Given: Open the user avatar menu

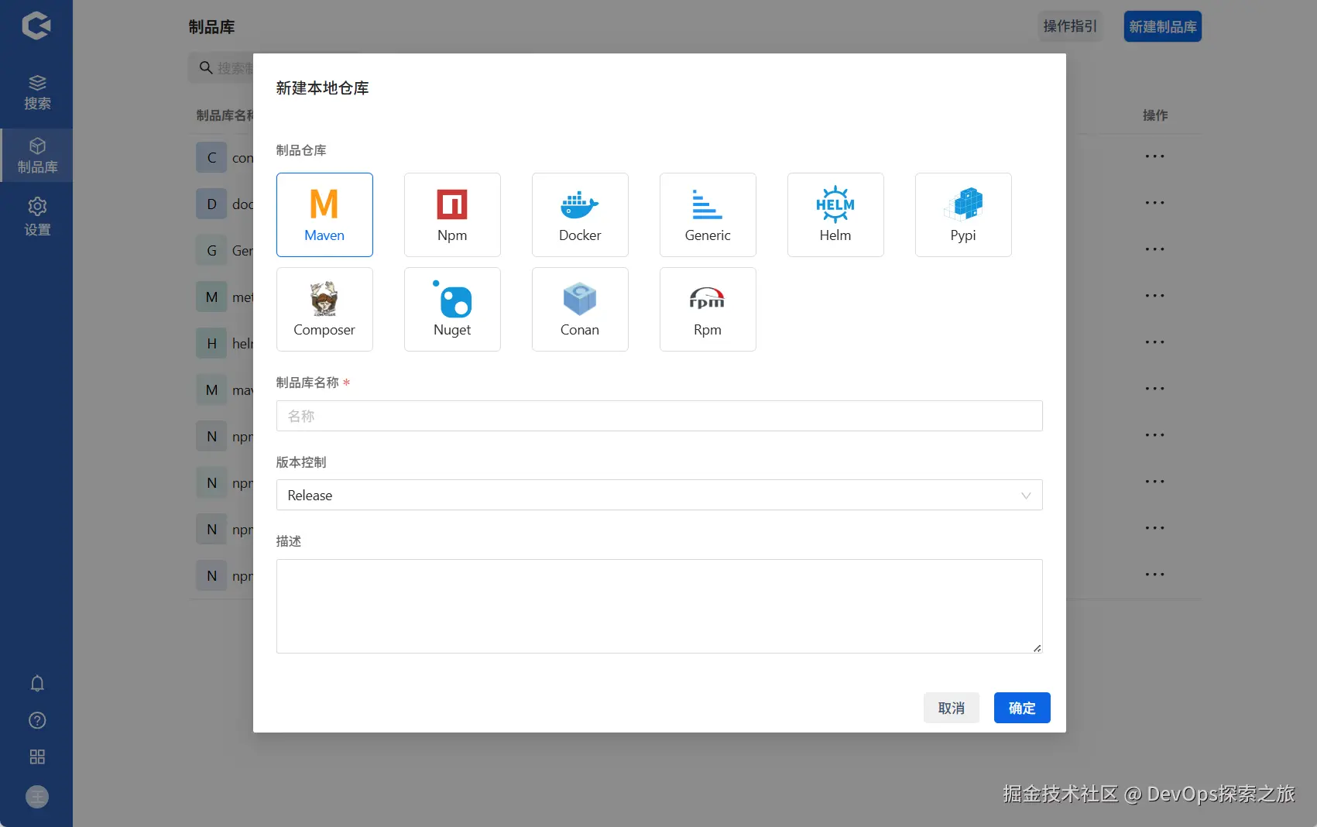Looking at the screenshot, I should [37, 797].
